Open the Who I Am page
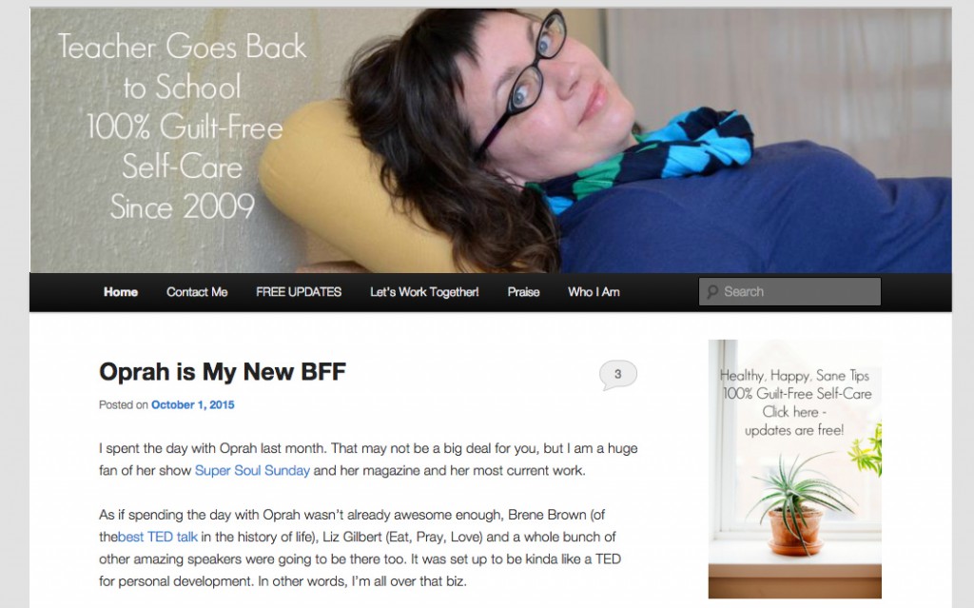This screenshot has height=608, width=974. tap(594, 292)
